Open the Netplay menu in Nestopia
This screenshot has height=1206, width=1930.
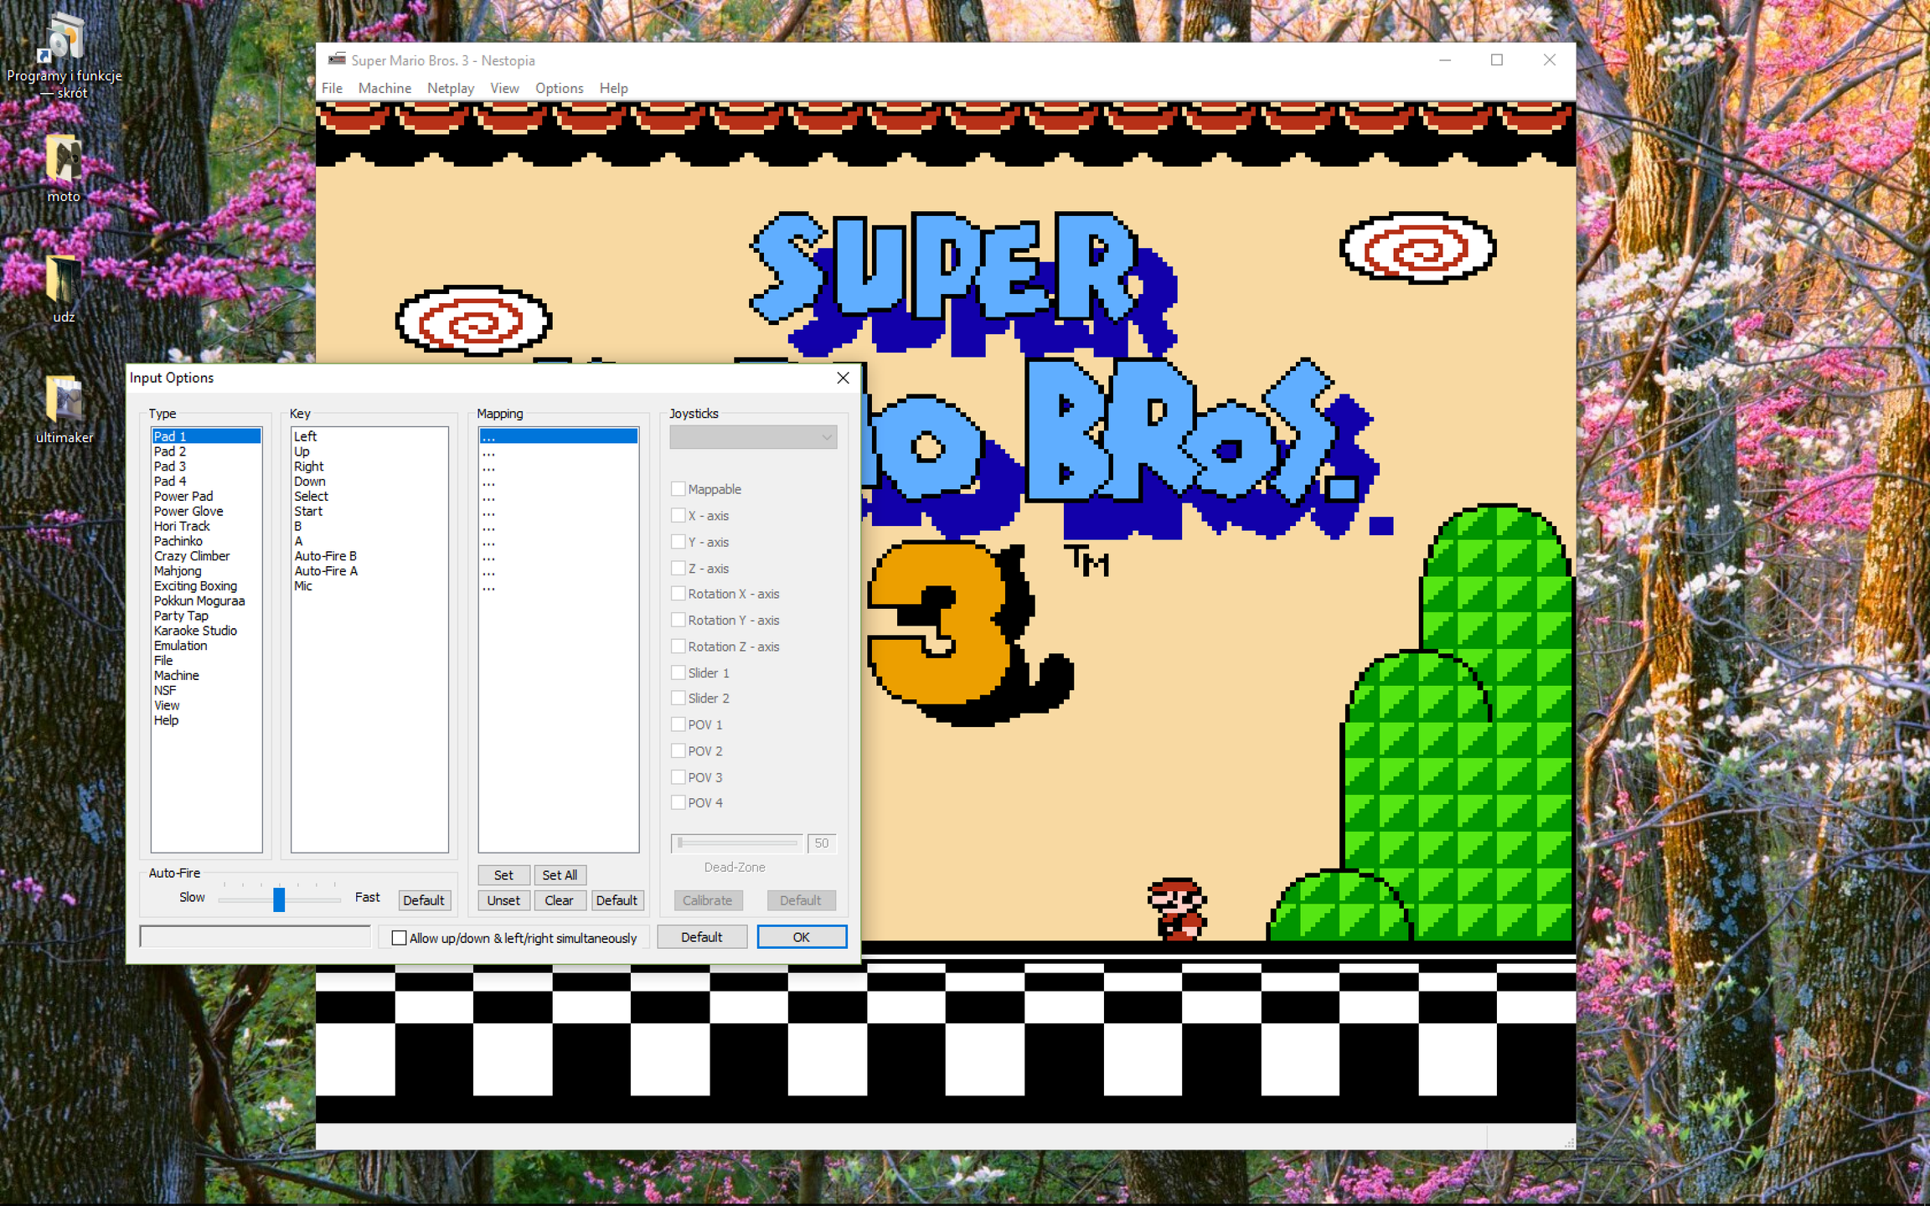tap(451, 88)
